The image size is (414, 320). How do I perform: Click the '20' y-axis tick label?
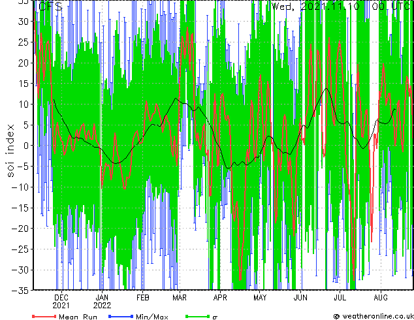pyautogui.click(x=24, y=63)
